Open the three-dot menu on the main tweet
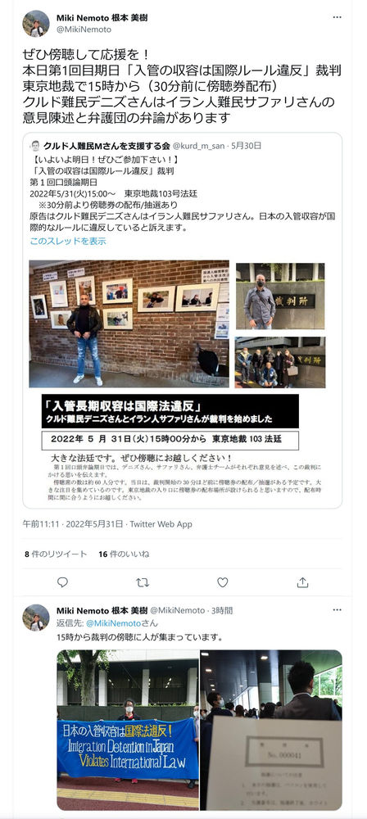 coord(337,17)
